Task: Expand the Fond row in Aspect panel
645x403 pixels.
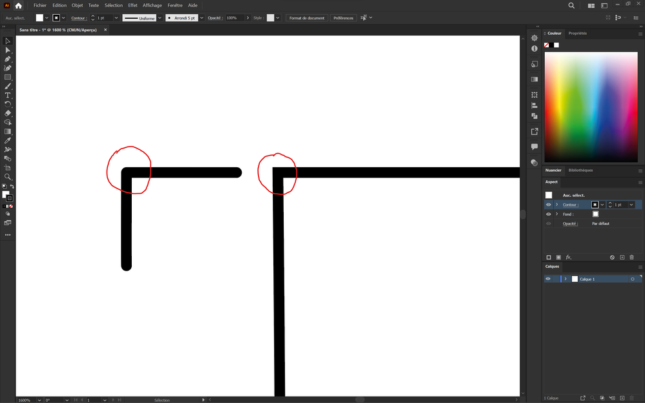Action: [x=557, y=214]
